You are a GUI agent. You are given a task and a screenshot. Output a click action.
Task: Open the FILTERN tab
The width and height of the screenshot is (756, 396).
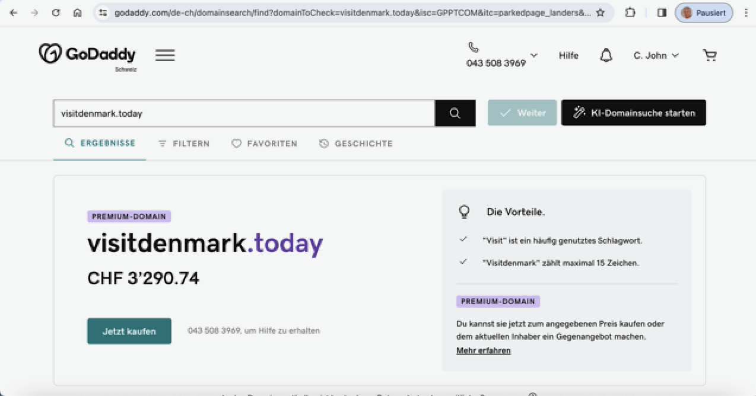(x=183, y=143)
